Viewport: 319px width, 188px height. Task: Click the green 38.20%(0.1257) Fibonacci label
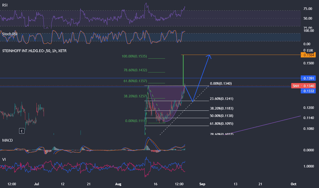coord(135,96)
